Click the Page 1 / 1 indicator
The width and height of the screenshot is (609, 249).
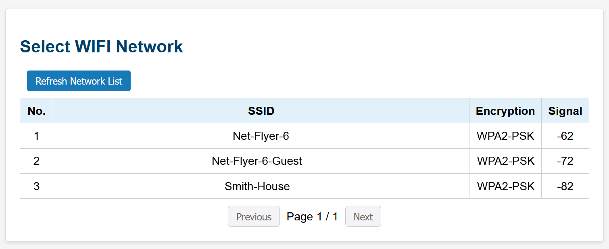point(312,217)
